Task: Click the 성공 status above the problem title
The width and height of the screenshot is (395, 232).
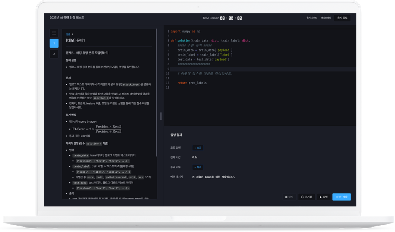Action: (68, 34)
